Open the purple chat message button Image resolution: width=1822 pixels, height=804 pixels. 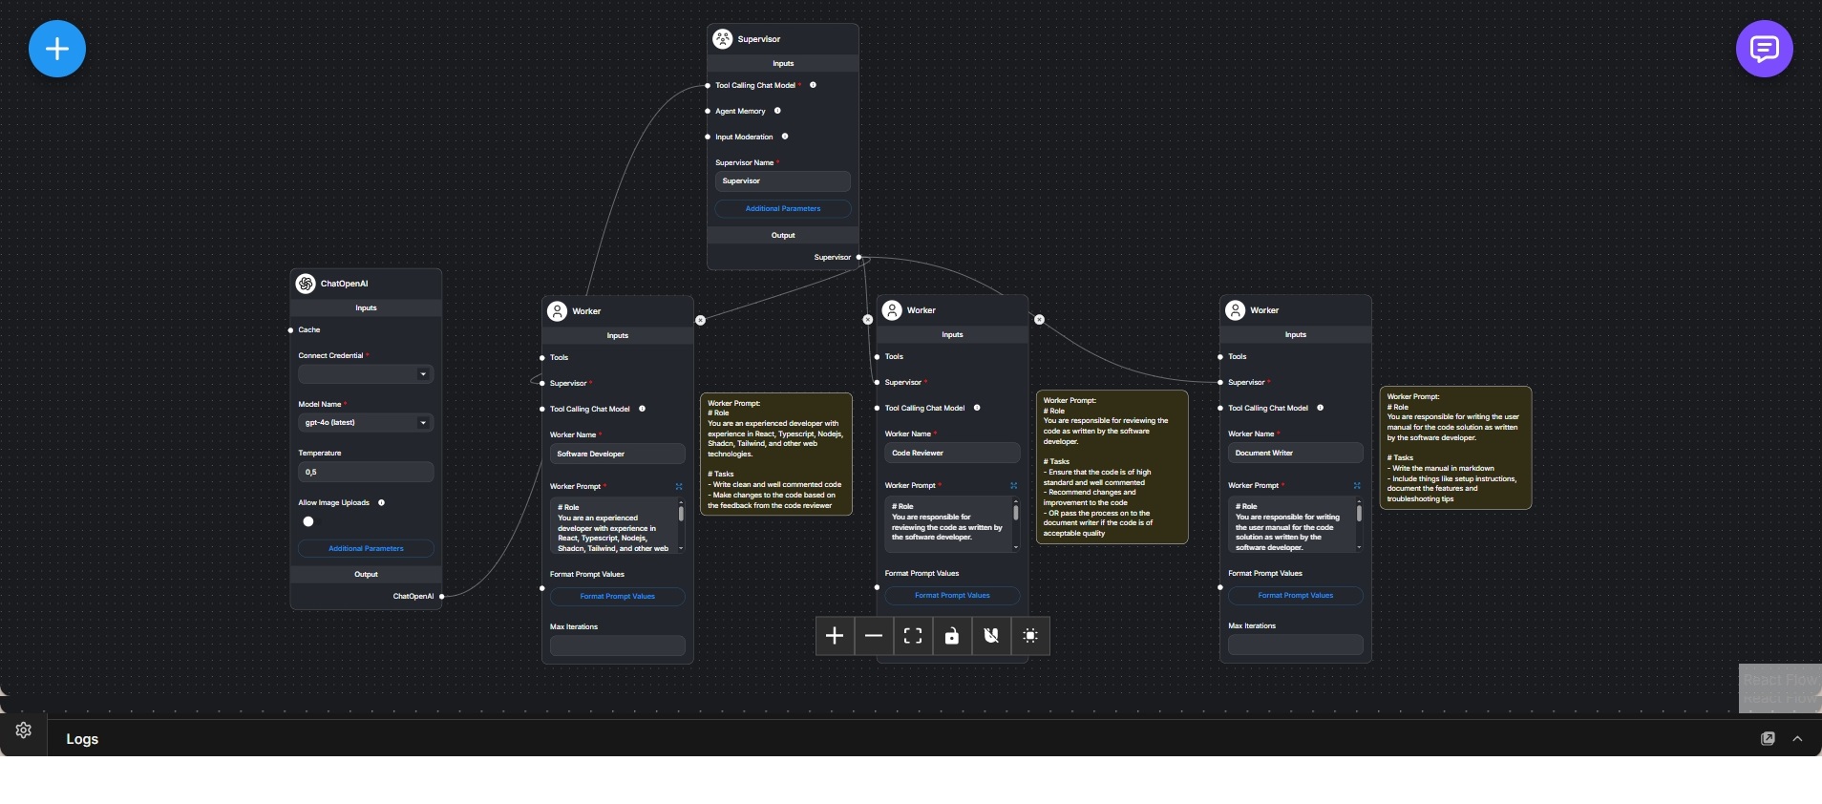(1764, 49)
